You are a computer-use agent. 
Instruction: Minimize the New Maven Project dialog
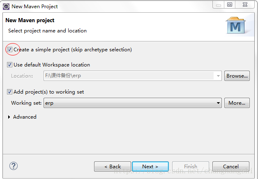218,5
